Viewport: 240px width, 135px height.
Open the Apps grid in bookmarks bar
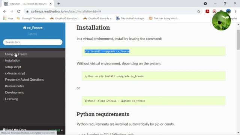click(8, 18)
